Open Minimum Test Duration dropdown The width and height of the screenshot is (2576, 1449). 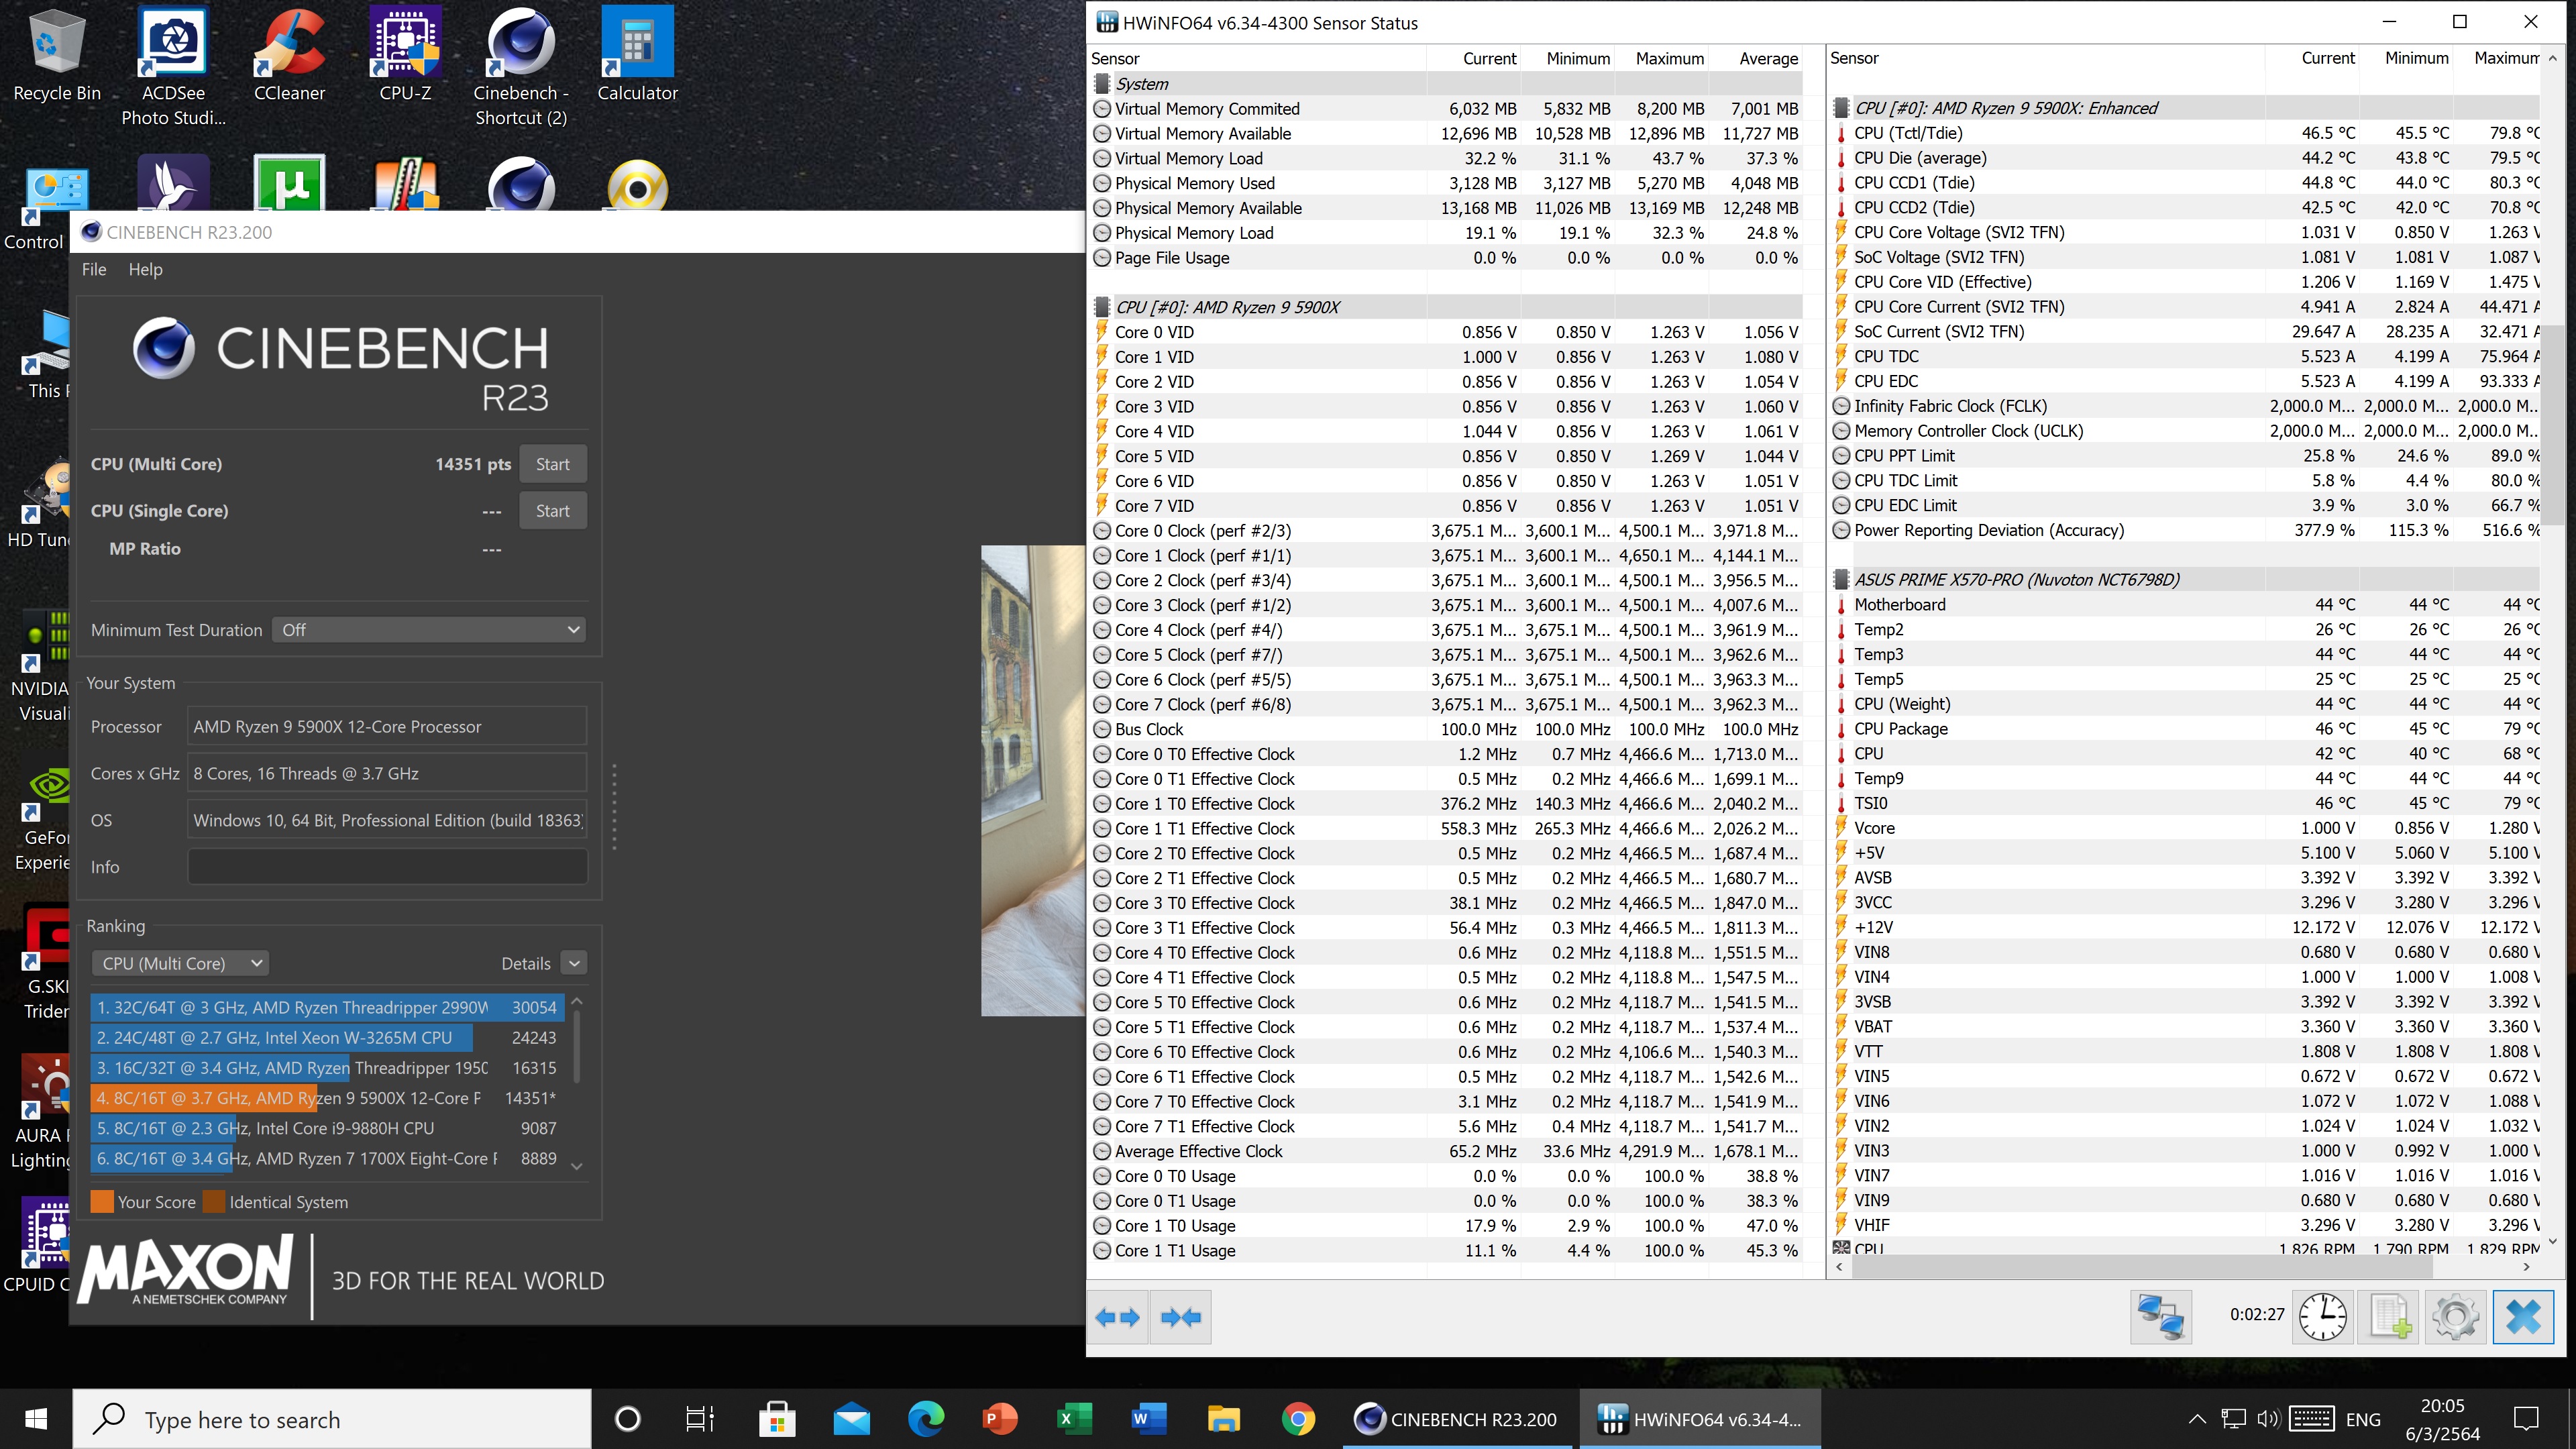(x=429, y=630)
